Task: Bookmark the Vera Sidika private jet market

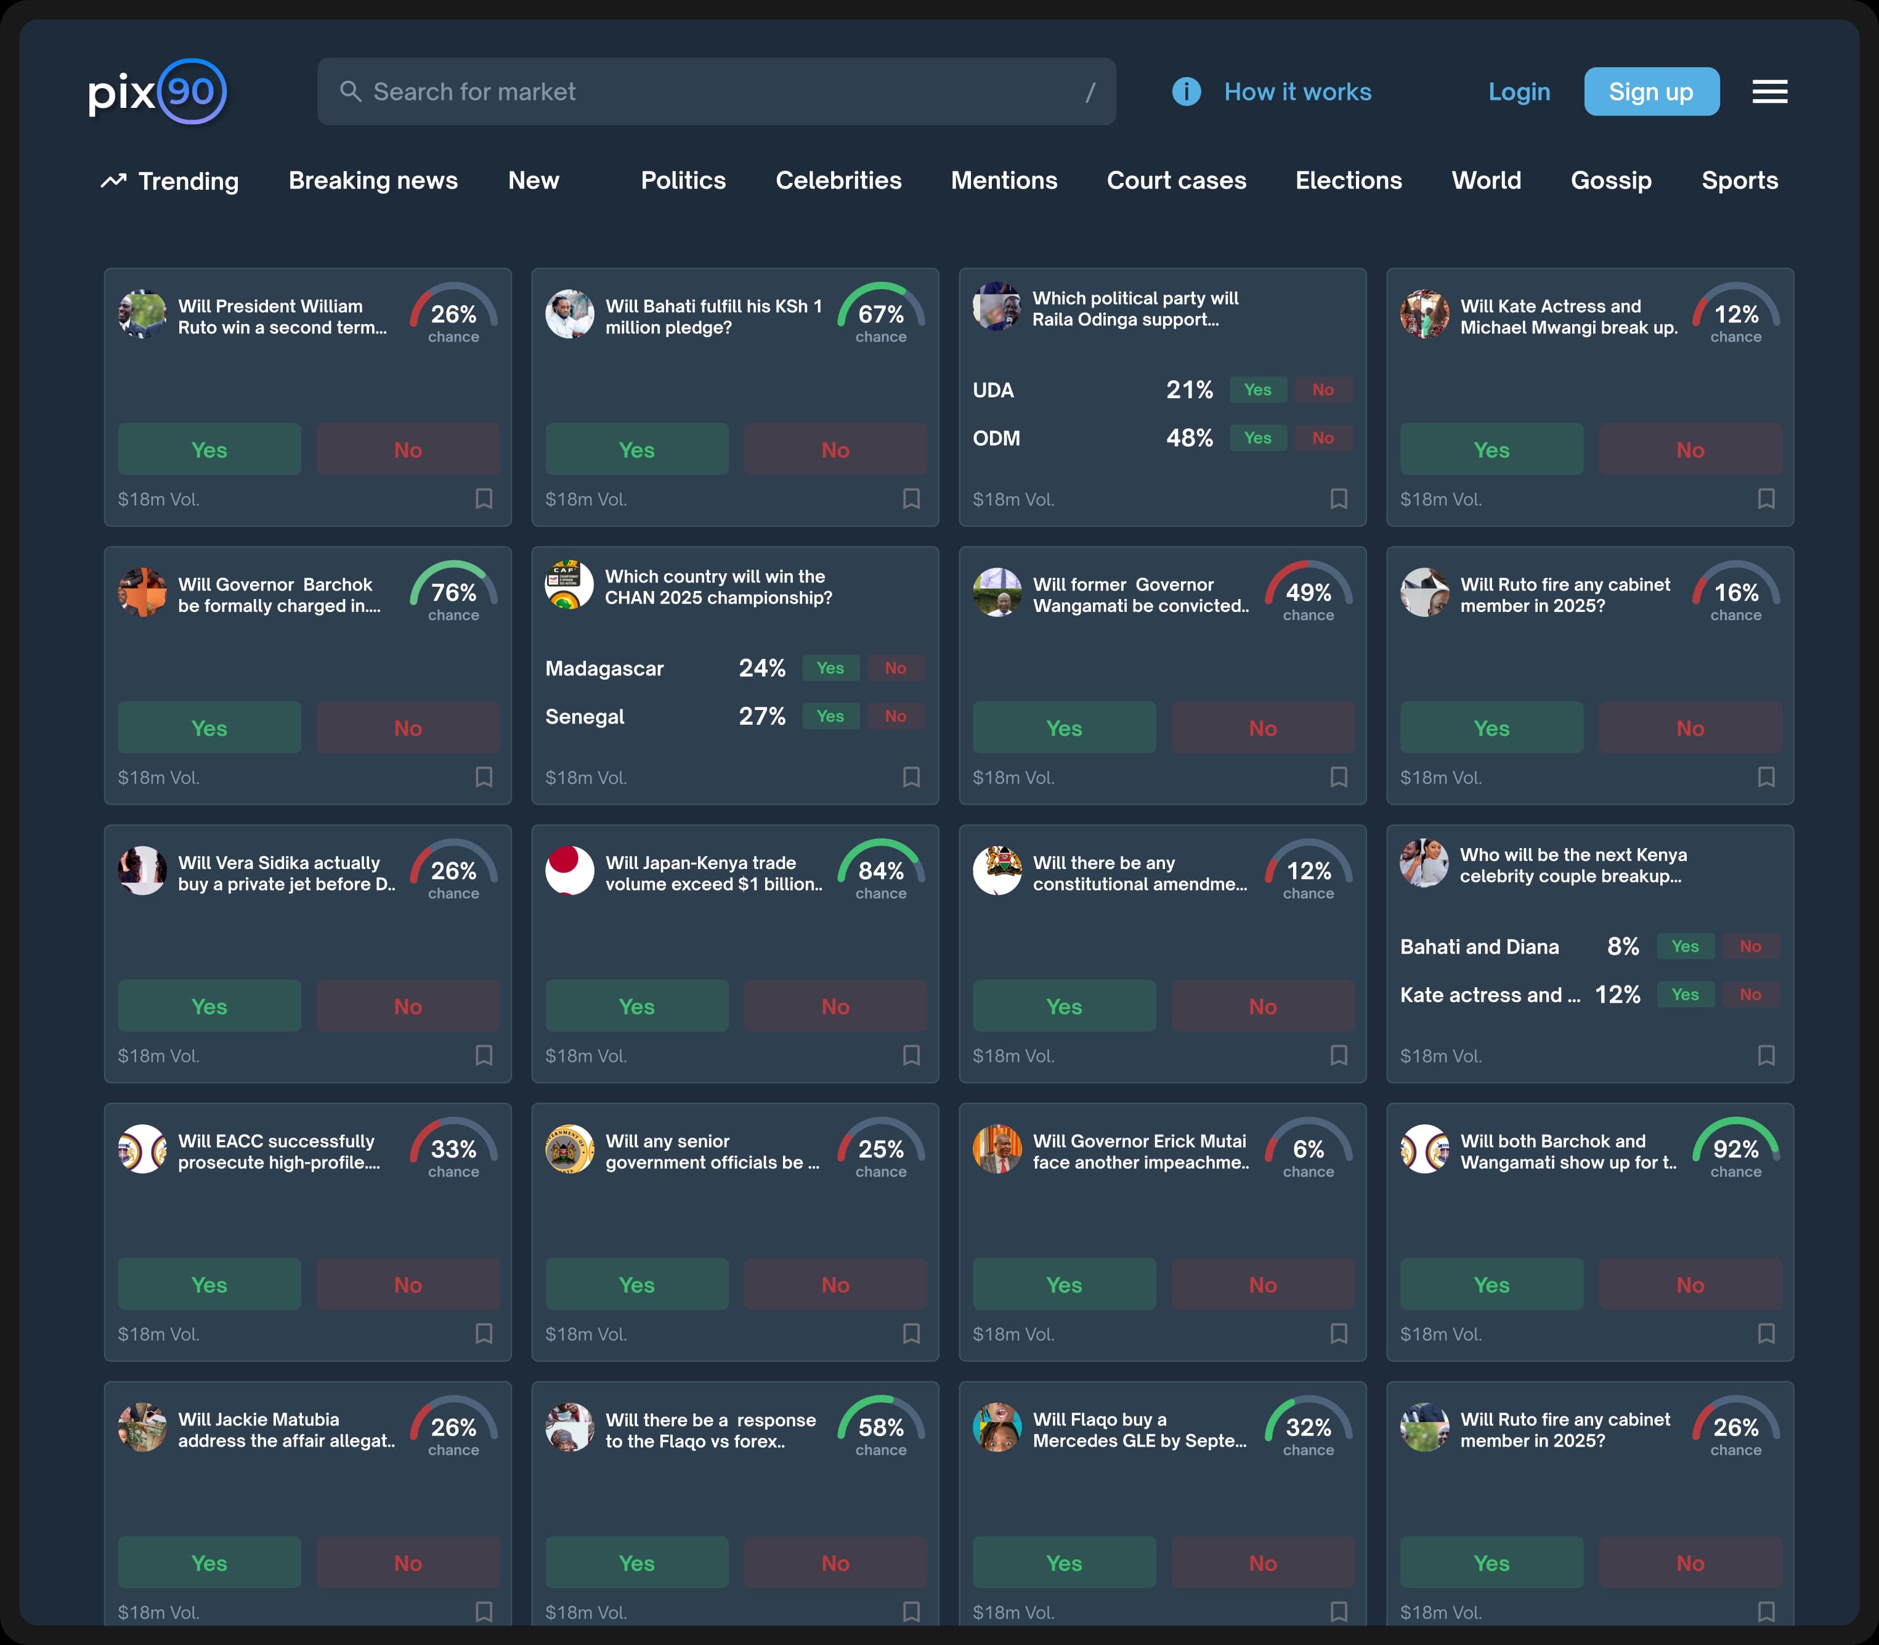Action: point(484,1055)
